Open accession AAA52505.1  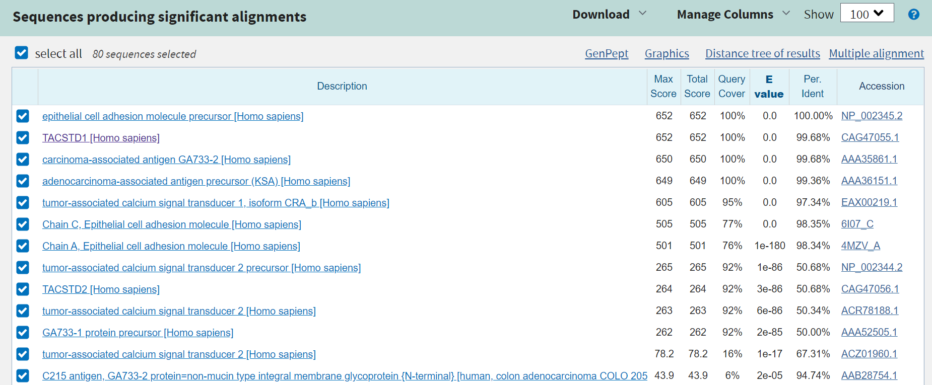[x=869, y=332]
